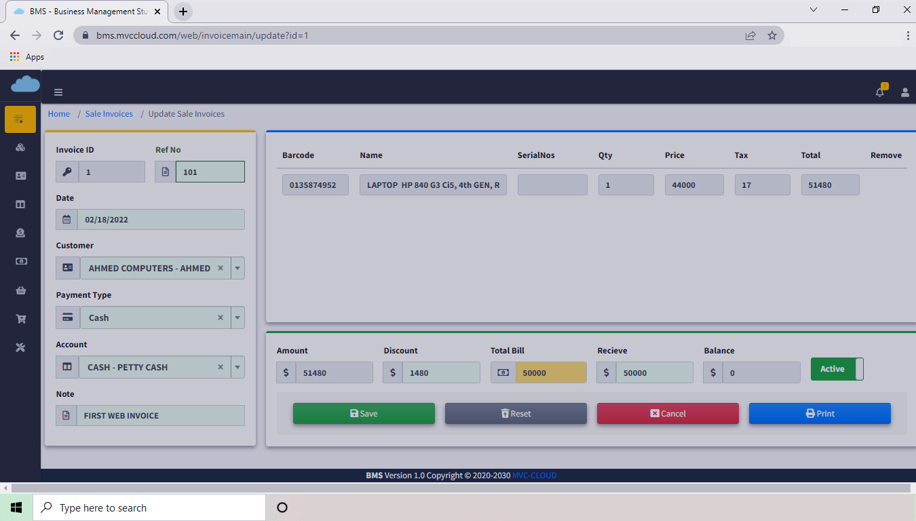Click the green Save button
Image resolution: width=916 pixels, height=521 pixels.
pyautogui.click(x=364, y=413)
